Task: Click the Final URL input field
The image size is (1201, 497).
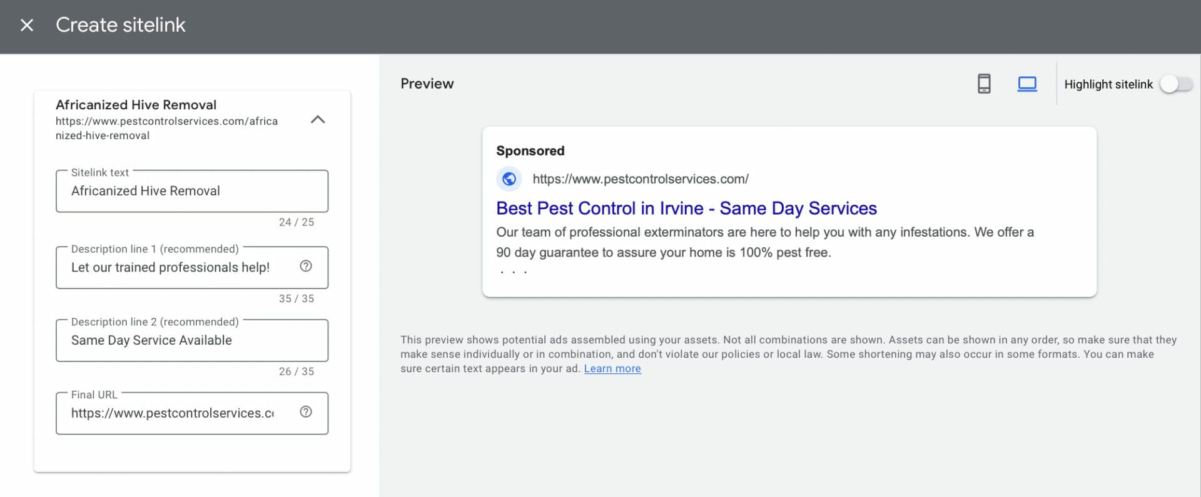Action: [172, 413]
